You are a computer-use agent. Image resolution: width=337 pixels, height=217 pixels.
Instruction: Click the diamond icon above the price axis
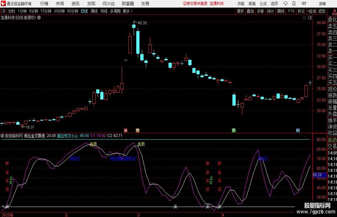[304, 18]
